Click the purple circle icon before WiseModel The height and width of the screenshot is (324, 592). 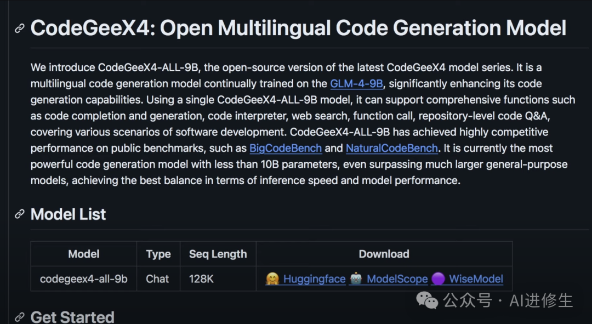coord(438,279)
